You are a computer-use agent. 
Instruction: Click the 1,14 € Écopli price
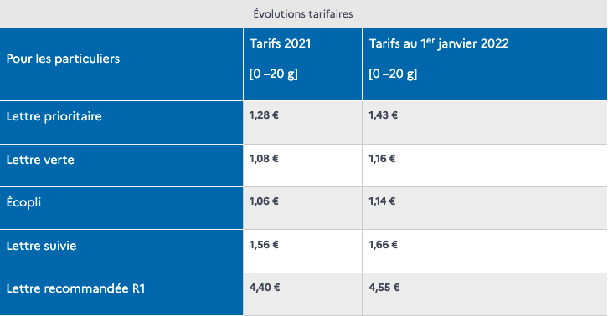[x=382, y=201]
